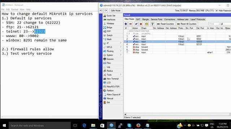231x129 pixels.
Task: Open Notepad Format menu
Action: tap(14, 9)
